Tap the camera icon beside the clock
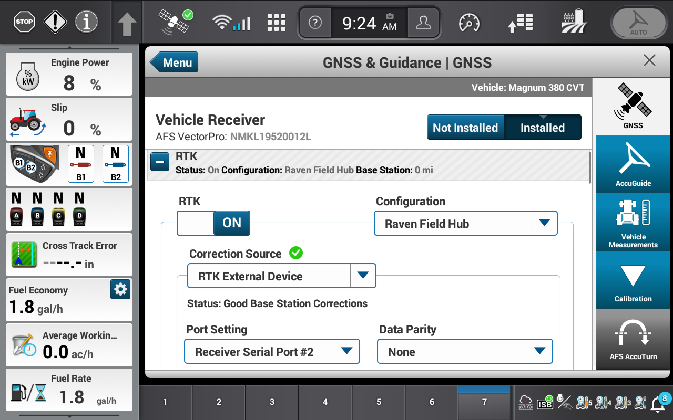This screenshot has width=673, height=420. tap(390, 16)
